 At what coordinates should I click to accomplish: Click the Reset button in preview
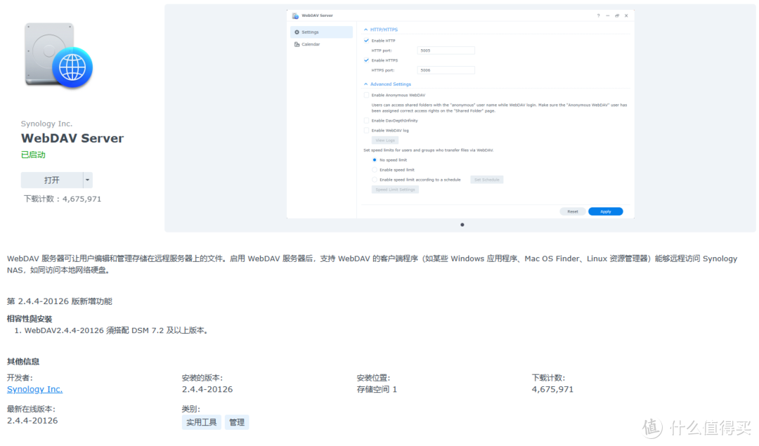(573, 211)
